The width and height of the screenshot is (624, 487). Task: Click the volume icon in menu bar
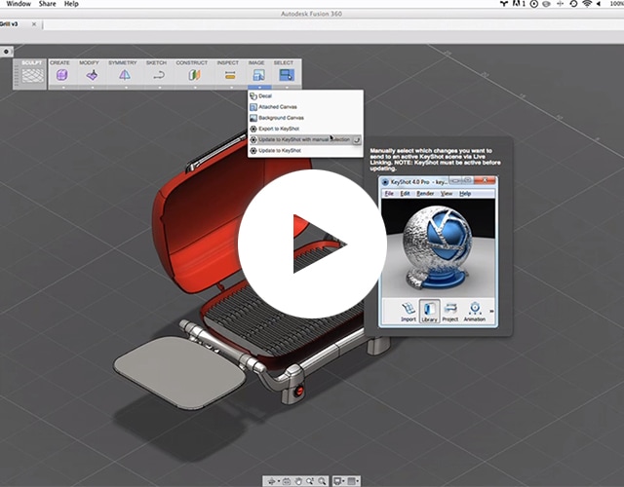point(599,4)
